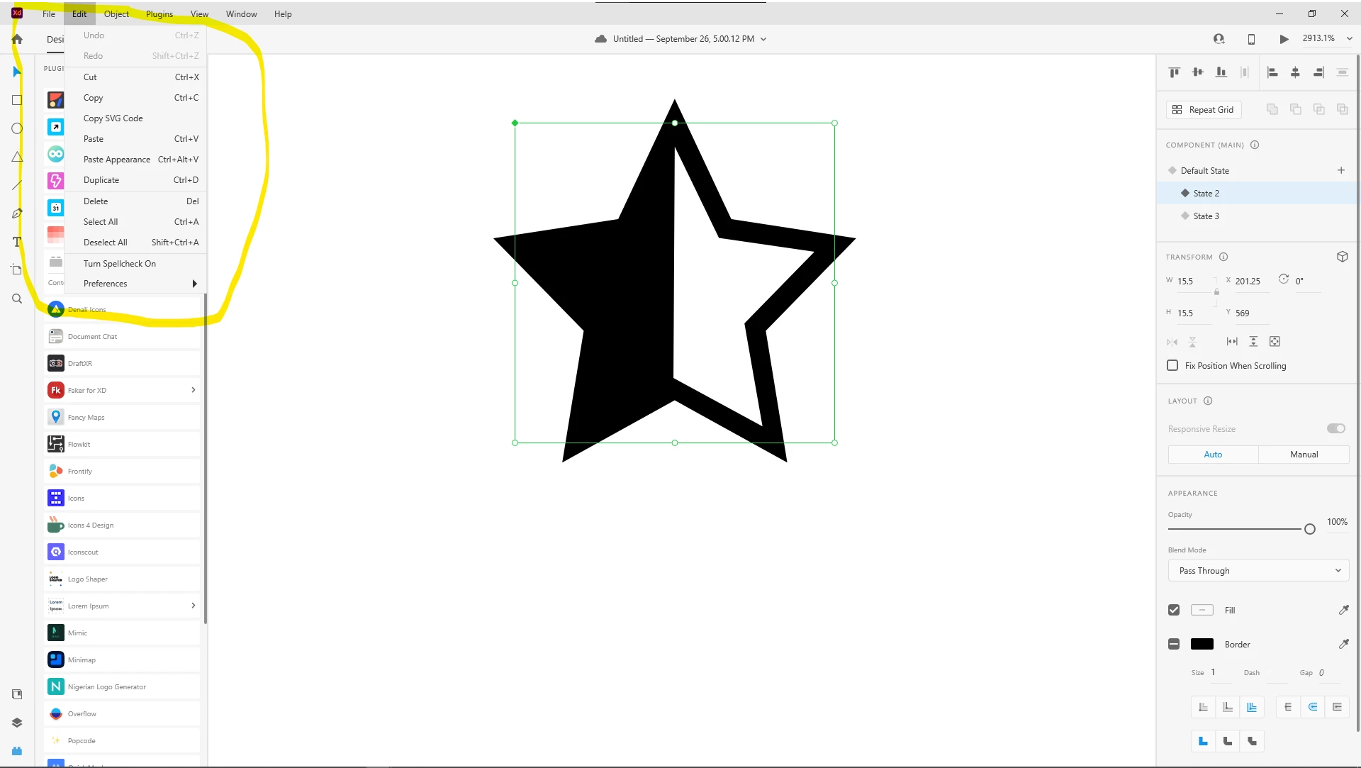Screen dimensions: 1361x768
Task: Enable Fix Position When Scrolling checkbox
Action: (1172, 365)
